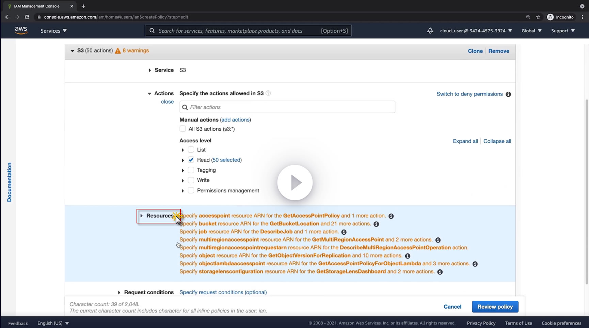Click the site lock icon in address bar

39,17
